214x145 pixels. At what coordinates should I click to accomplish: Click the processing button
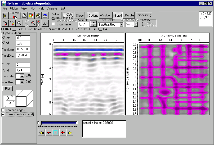click(x=144, y=15)
